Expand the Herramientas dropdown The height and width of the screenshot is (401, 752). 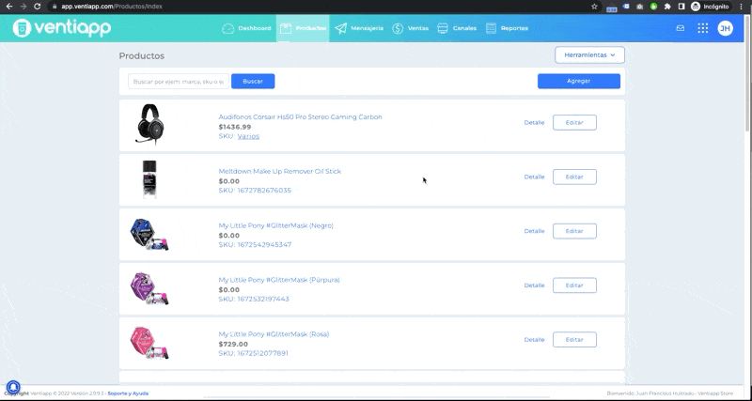click(x=589, y=55)
